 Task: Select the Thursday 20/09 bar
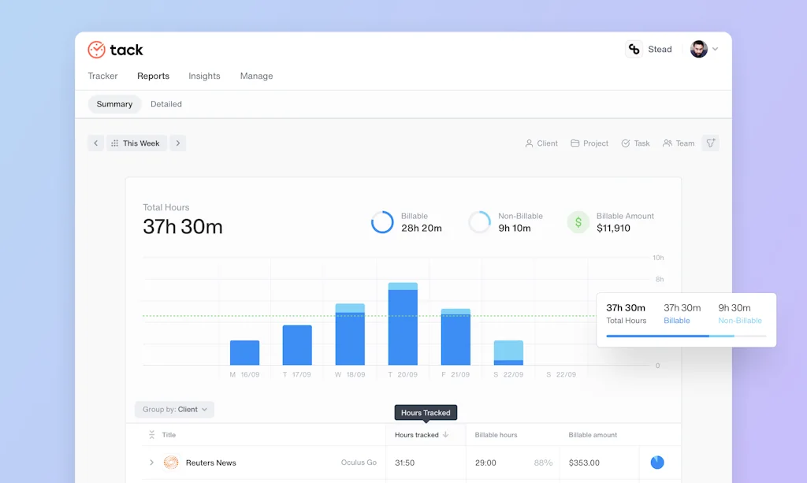(403, 324)
